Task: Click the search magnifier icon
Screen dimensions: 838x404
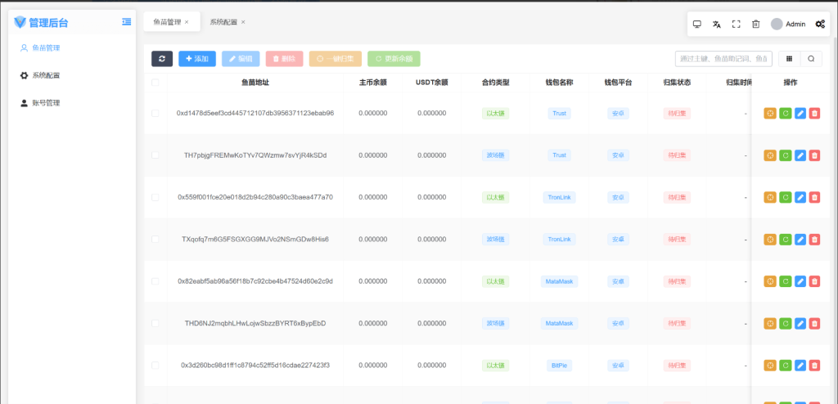Action: pyautogui.click(x=811, y=59)
